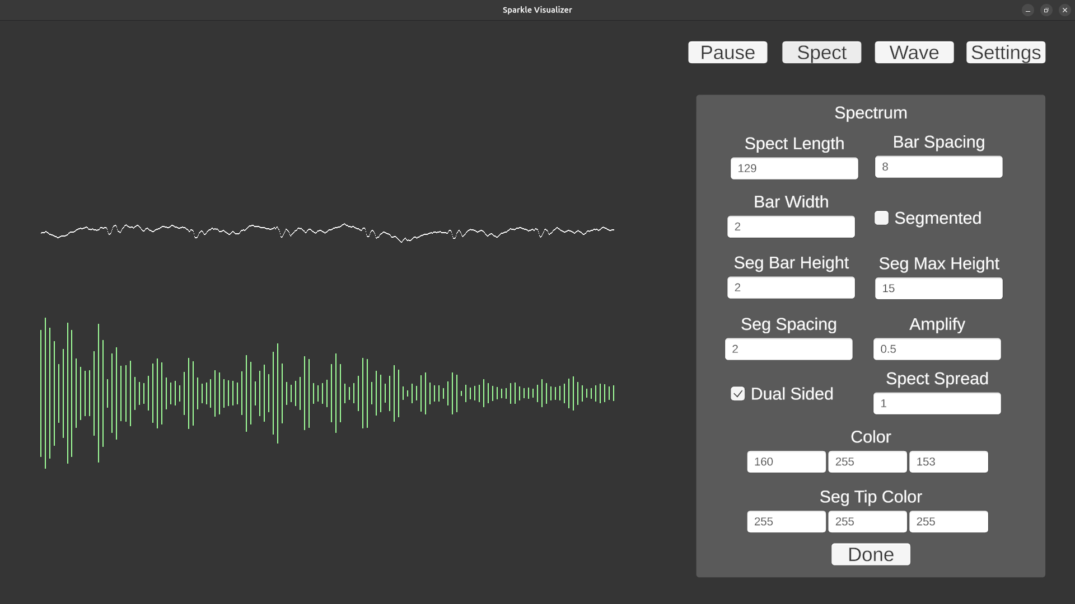Select the Spect Spread input
The width and height of the screenshot is (1075, 604).
point(937,403)
